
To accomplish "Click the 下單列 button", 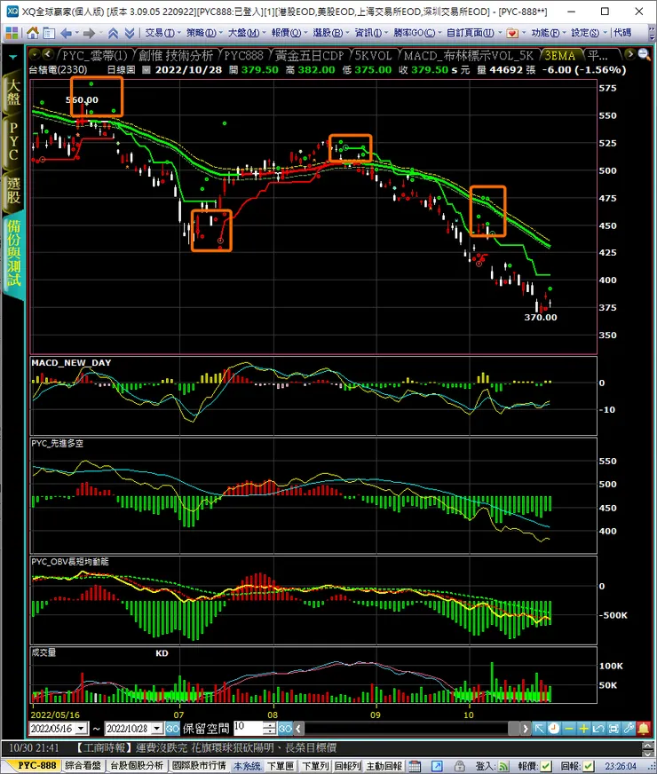I will point(315,766).
